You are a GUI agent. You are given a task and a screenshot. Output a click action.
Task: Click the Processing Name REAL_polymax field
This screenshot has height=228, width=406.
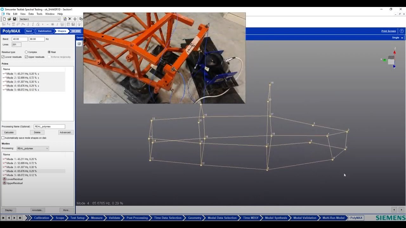49,126
